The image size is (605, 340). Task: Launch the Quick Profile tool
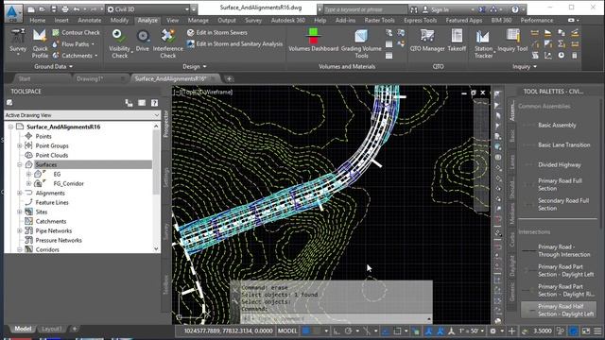[40, 43]
